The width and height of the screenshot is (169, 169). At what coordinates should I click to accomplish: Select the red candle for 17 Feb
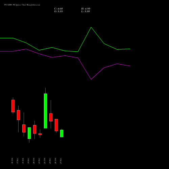tap(19, 115)
